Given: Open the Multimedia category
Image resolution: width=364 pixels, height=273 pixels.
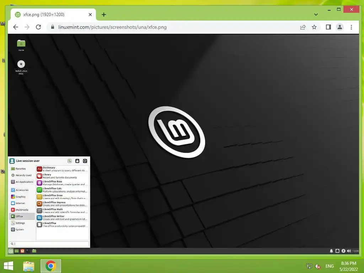Looking at the screenshot, I should [22, 210].
